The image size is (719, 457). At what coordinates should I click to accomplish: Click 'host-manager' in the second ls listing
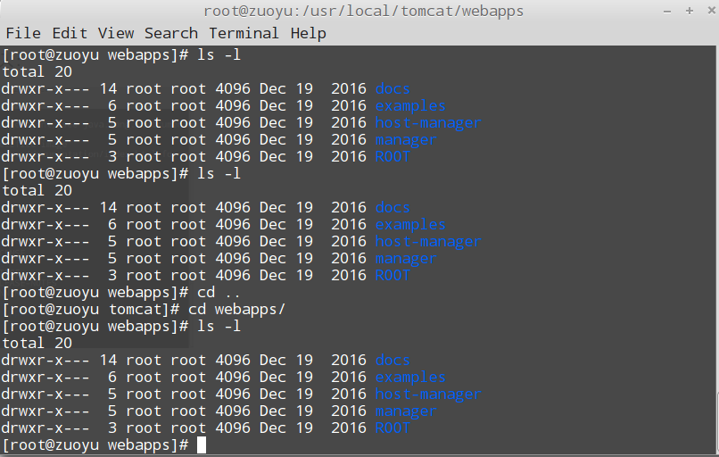pyautogui.click(x=428, y=241)
